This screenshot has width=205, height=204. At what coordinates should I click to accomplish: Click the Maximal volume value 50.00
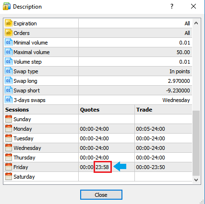coord(183,52)
